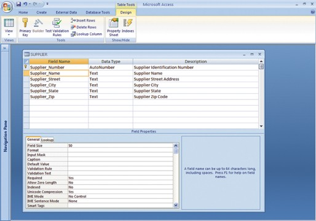Viewport: 316px width, 221px height.
Task: Click the Input Mask property field
Action: 120,155
